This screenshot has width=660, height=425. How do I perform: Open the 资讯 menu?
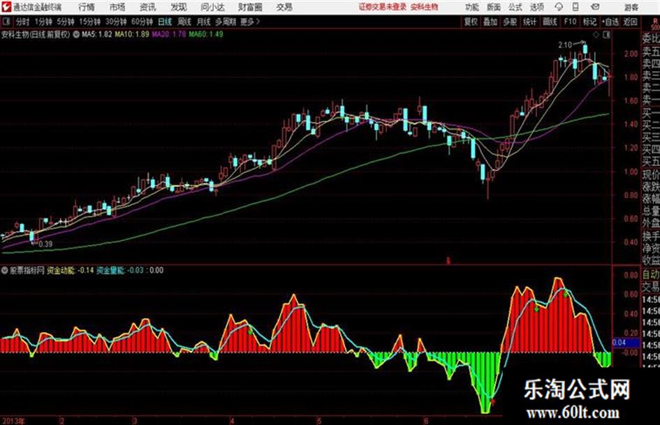(x=148, y=7)
